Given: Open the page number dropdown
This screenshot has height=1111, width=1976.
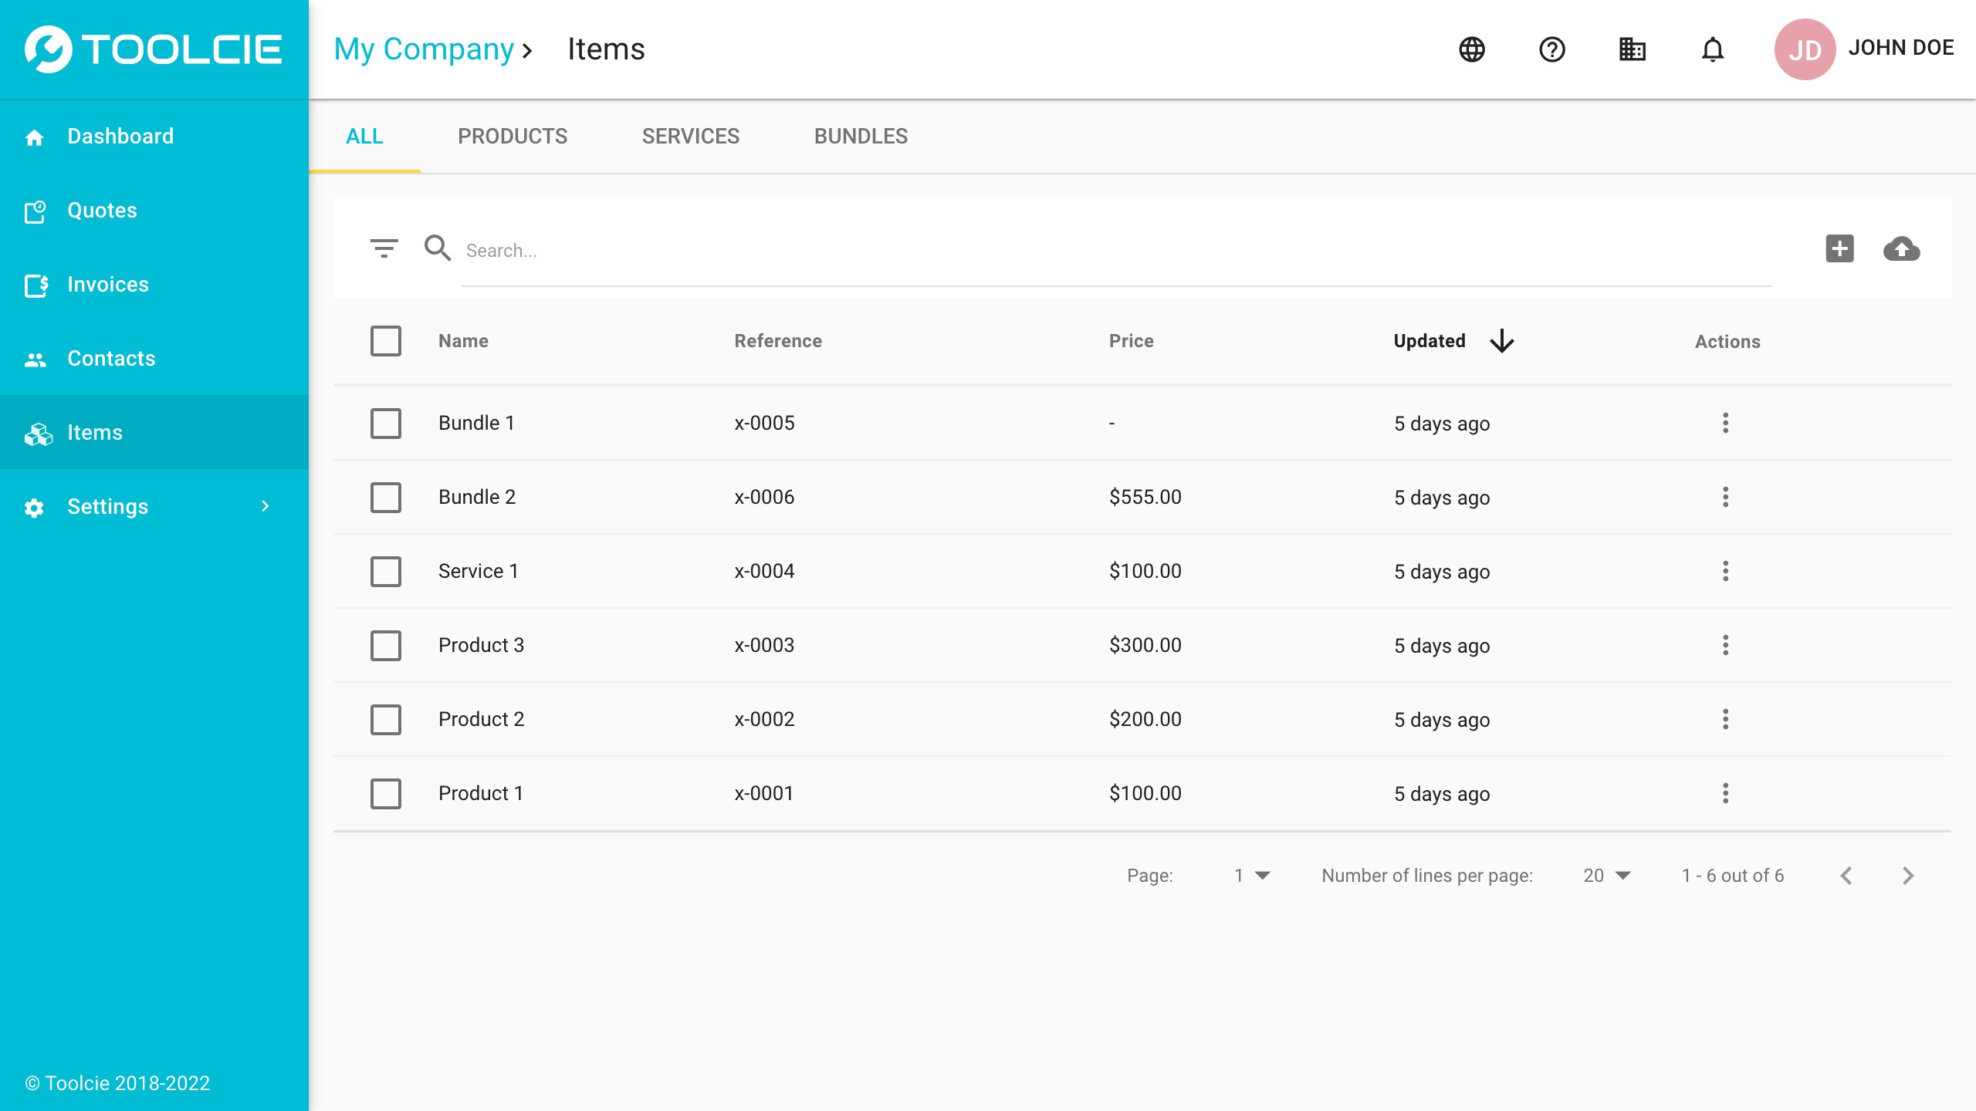Looking at the screenshot, I should pyautogui.click(x=1251, y=876).
